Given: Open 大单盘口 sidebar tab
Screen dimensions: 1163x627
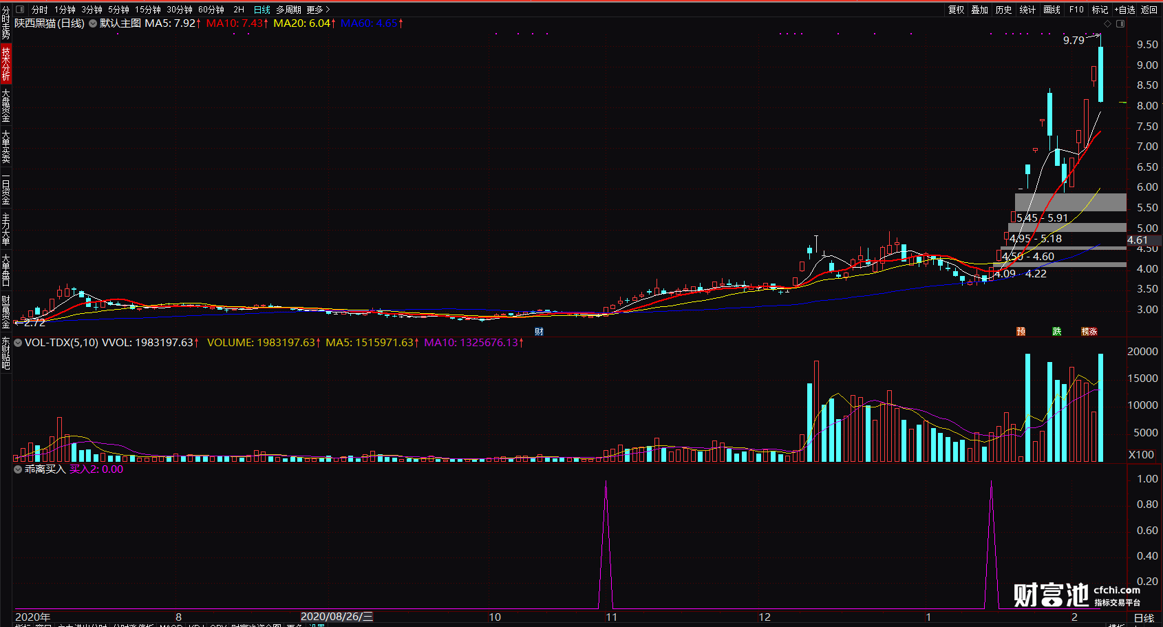Looking at the screenshot, I should [x=6, y=270].
